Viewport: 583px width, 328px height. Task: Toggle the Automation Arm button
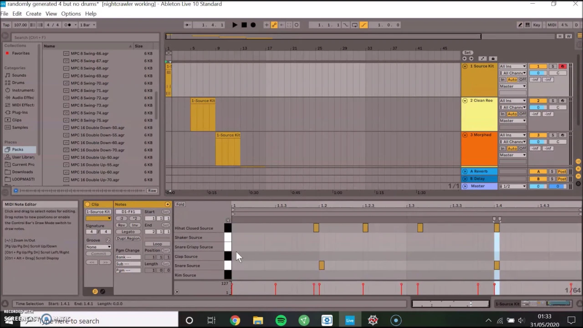274,25
